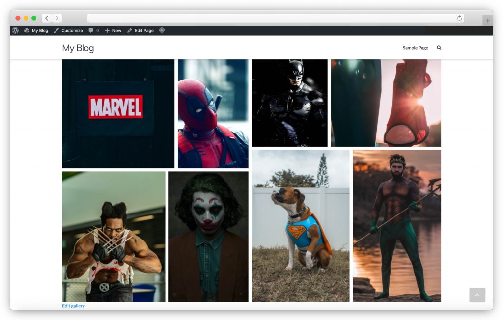Image resolution: width=503 pixels, height=320 pixels.
Task: Select the + New item in the admin bar
Action: (112, 30)
